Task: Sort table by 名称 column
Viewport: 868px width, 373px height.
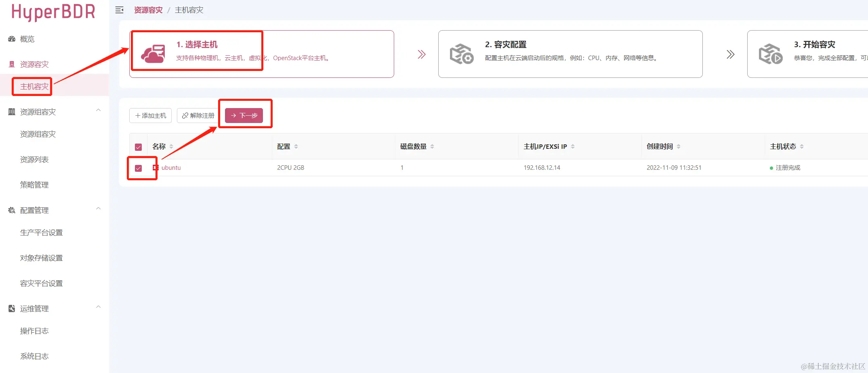Action: pyautogui.click(x=171, y=146)
